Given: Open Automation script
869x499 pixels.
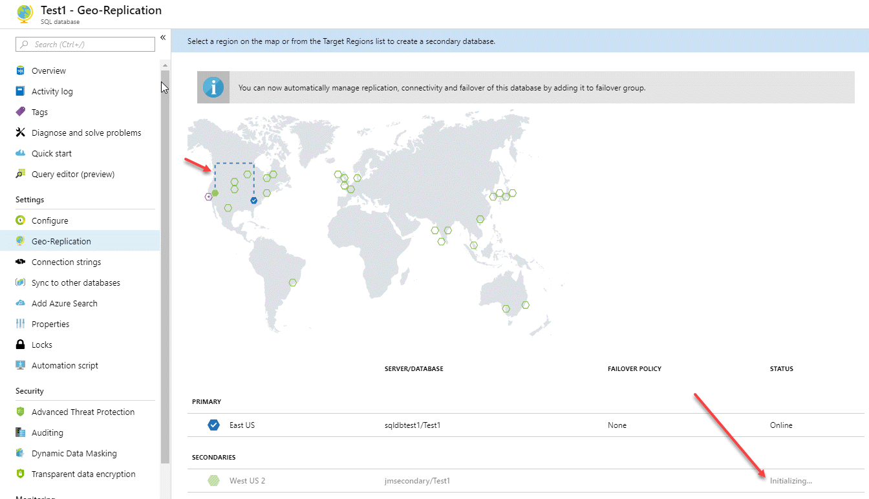Looking at the screenshot, I should 65,365.
